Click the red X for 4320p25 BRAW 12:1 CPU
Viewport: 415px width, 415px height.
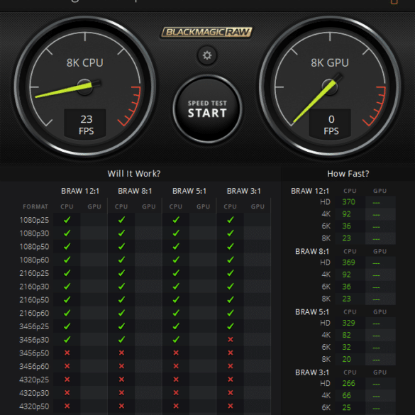coord(67,380)
